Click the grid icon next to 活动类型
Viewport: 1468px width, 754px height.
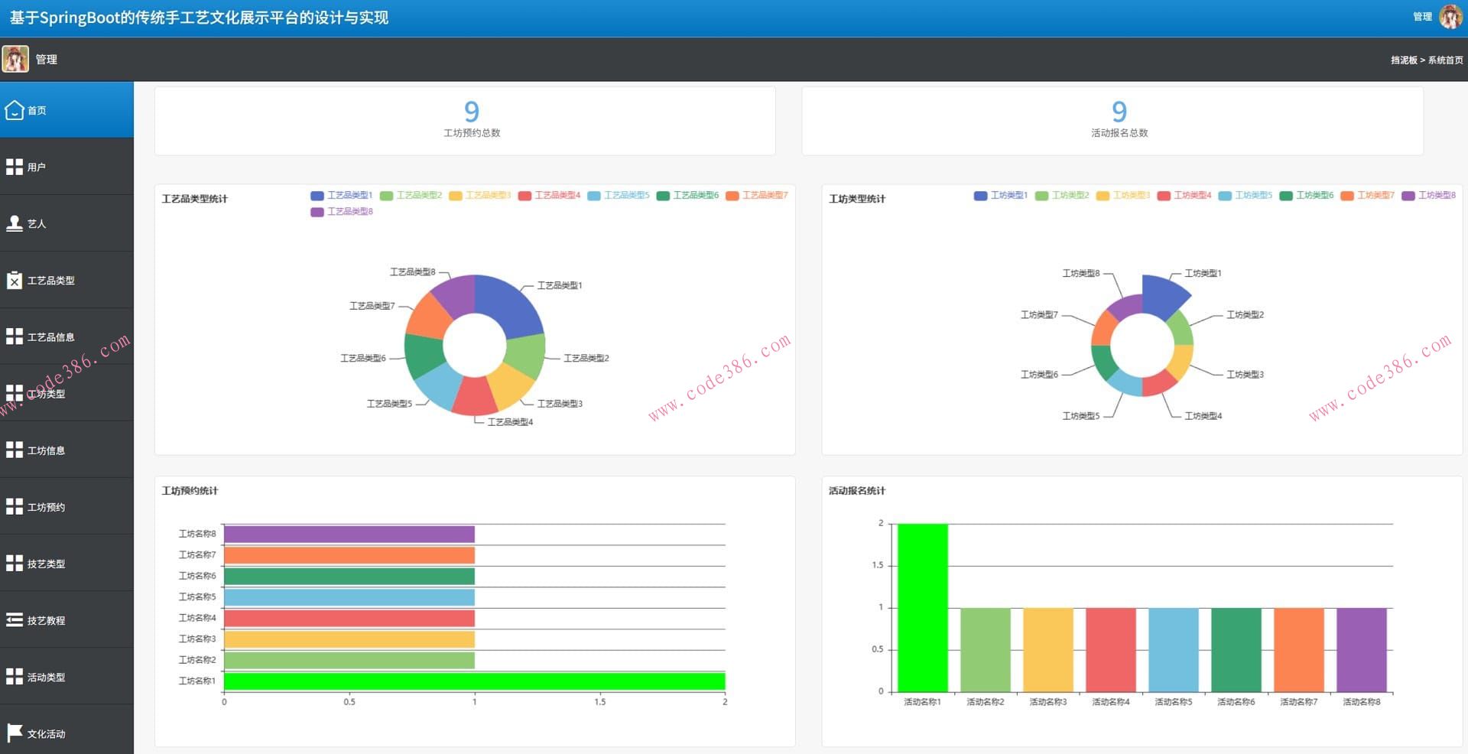15,676
